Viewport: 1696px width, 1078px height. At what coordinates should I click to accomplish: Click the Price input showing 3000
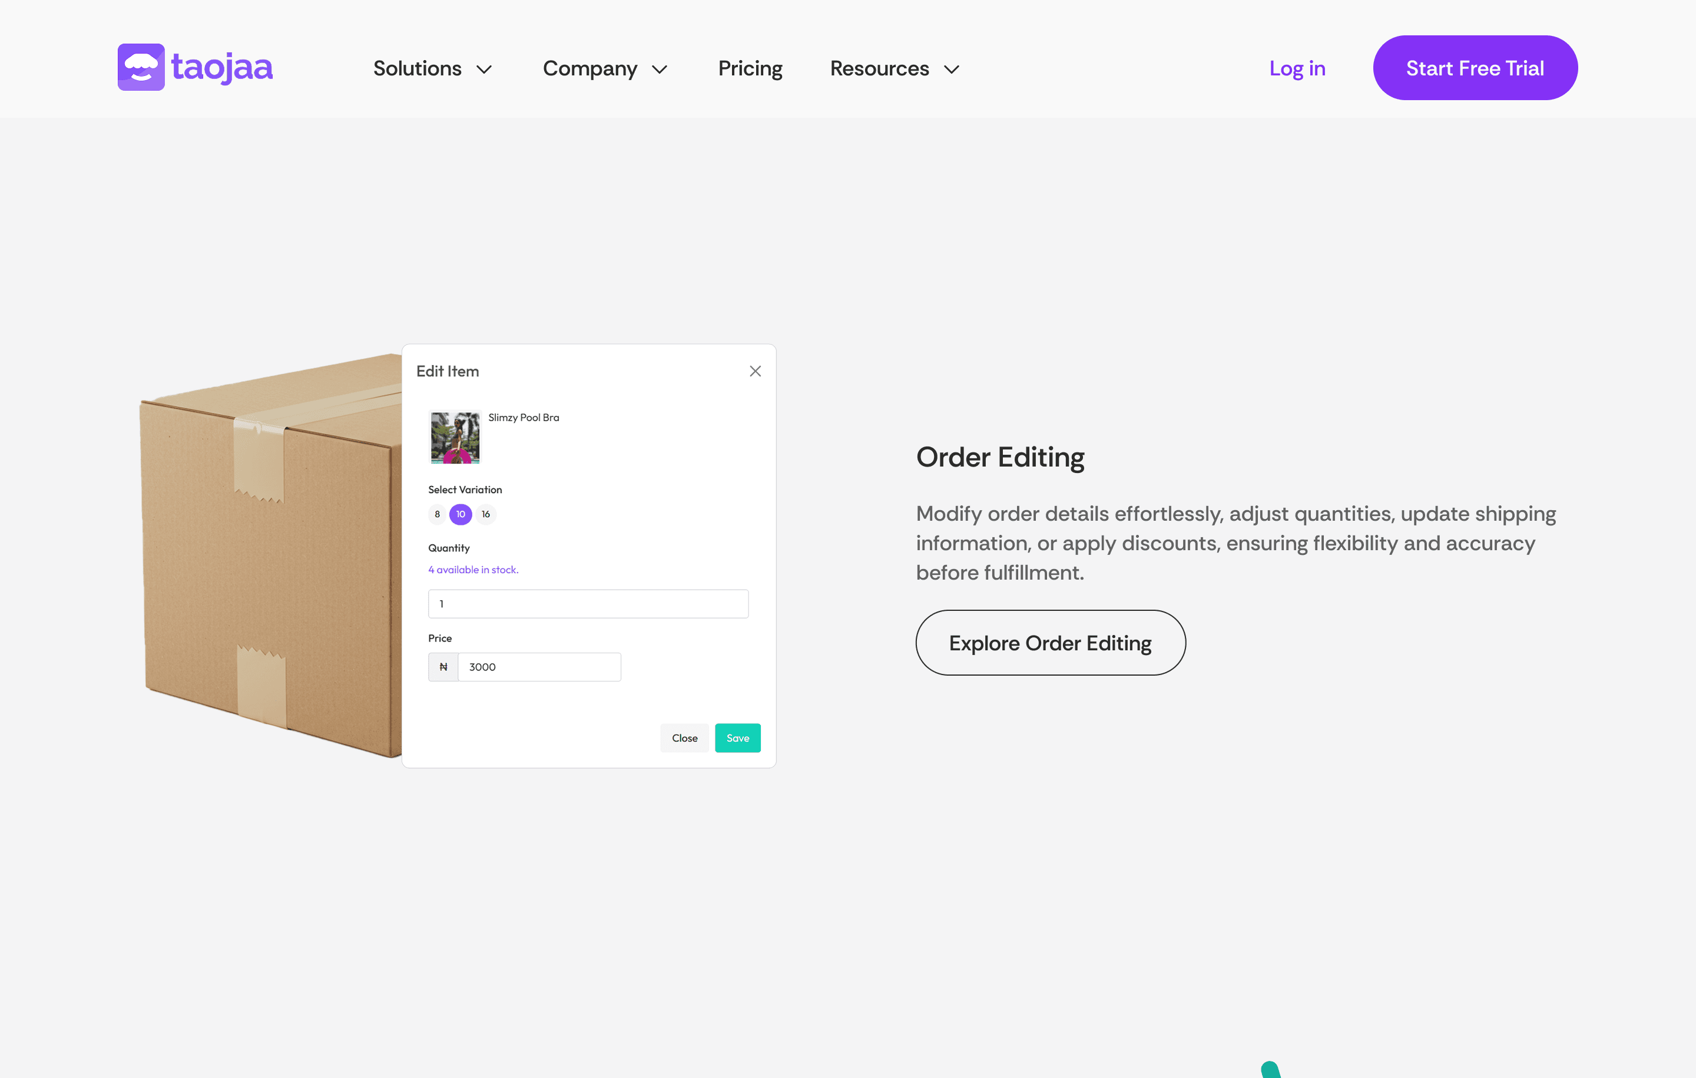[x=539, y=666]
